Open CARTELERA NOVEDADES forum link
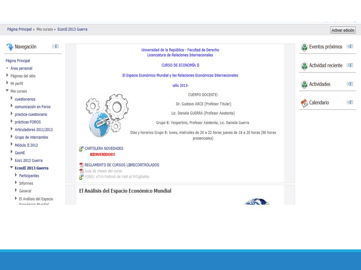 (x=104, y=148)
